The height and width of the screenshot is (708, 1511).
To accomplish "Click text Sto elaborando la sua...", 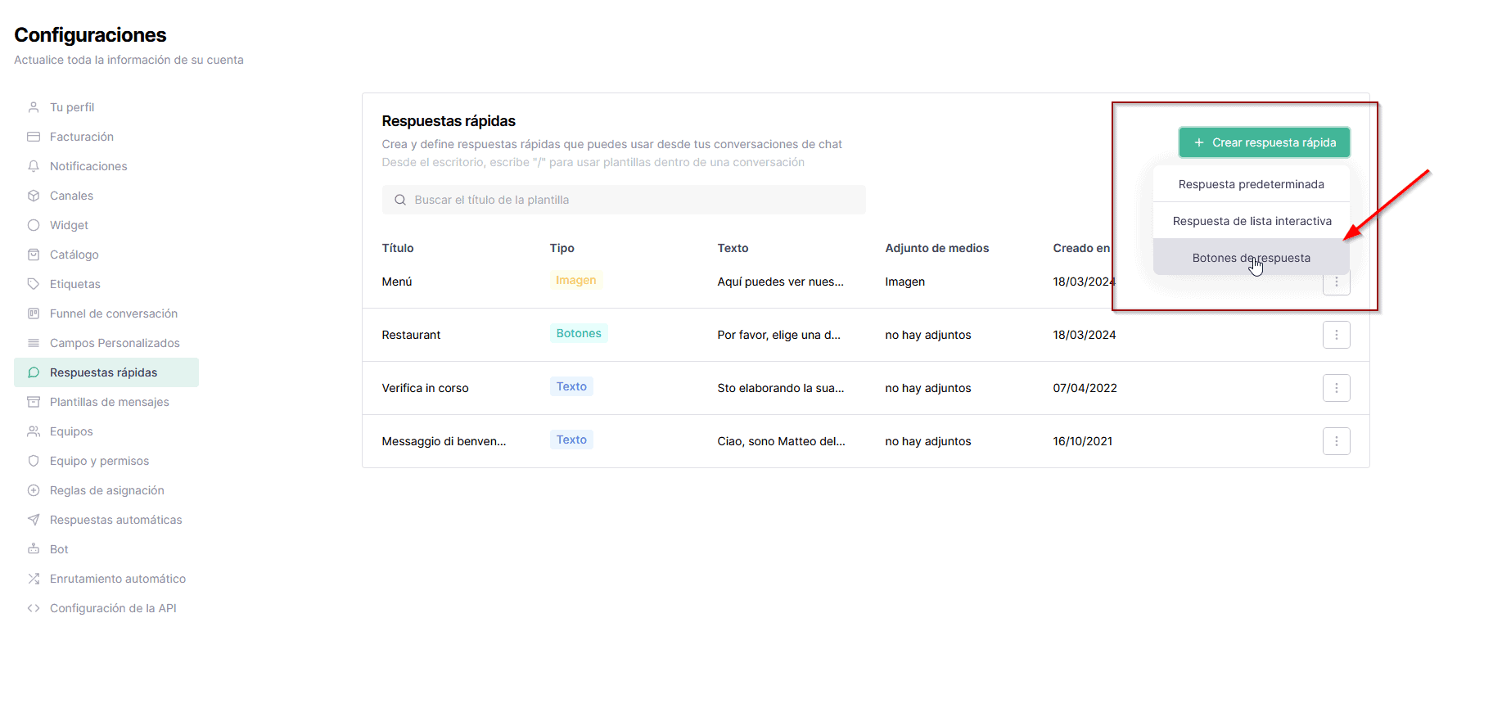I will 780,388.
